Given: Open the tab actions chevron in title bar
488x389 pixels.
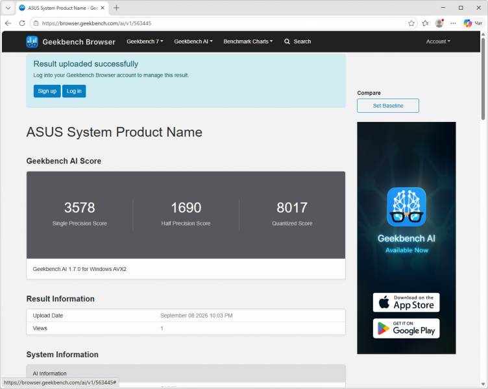Looking at the screenshot, I should tap(8, 8).
